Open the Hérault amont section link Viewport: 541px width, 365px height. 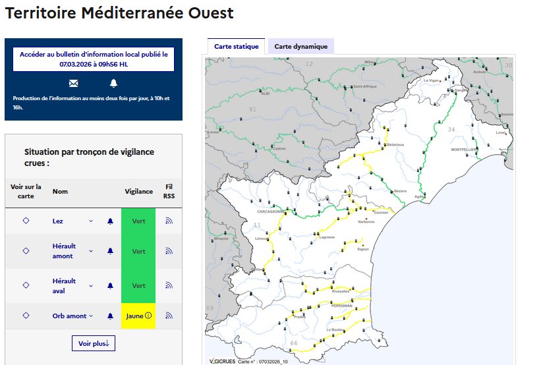64,251
